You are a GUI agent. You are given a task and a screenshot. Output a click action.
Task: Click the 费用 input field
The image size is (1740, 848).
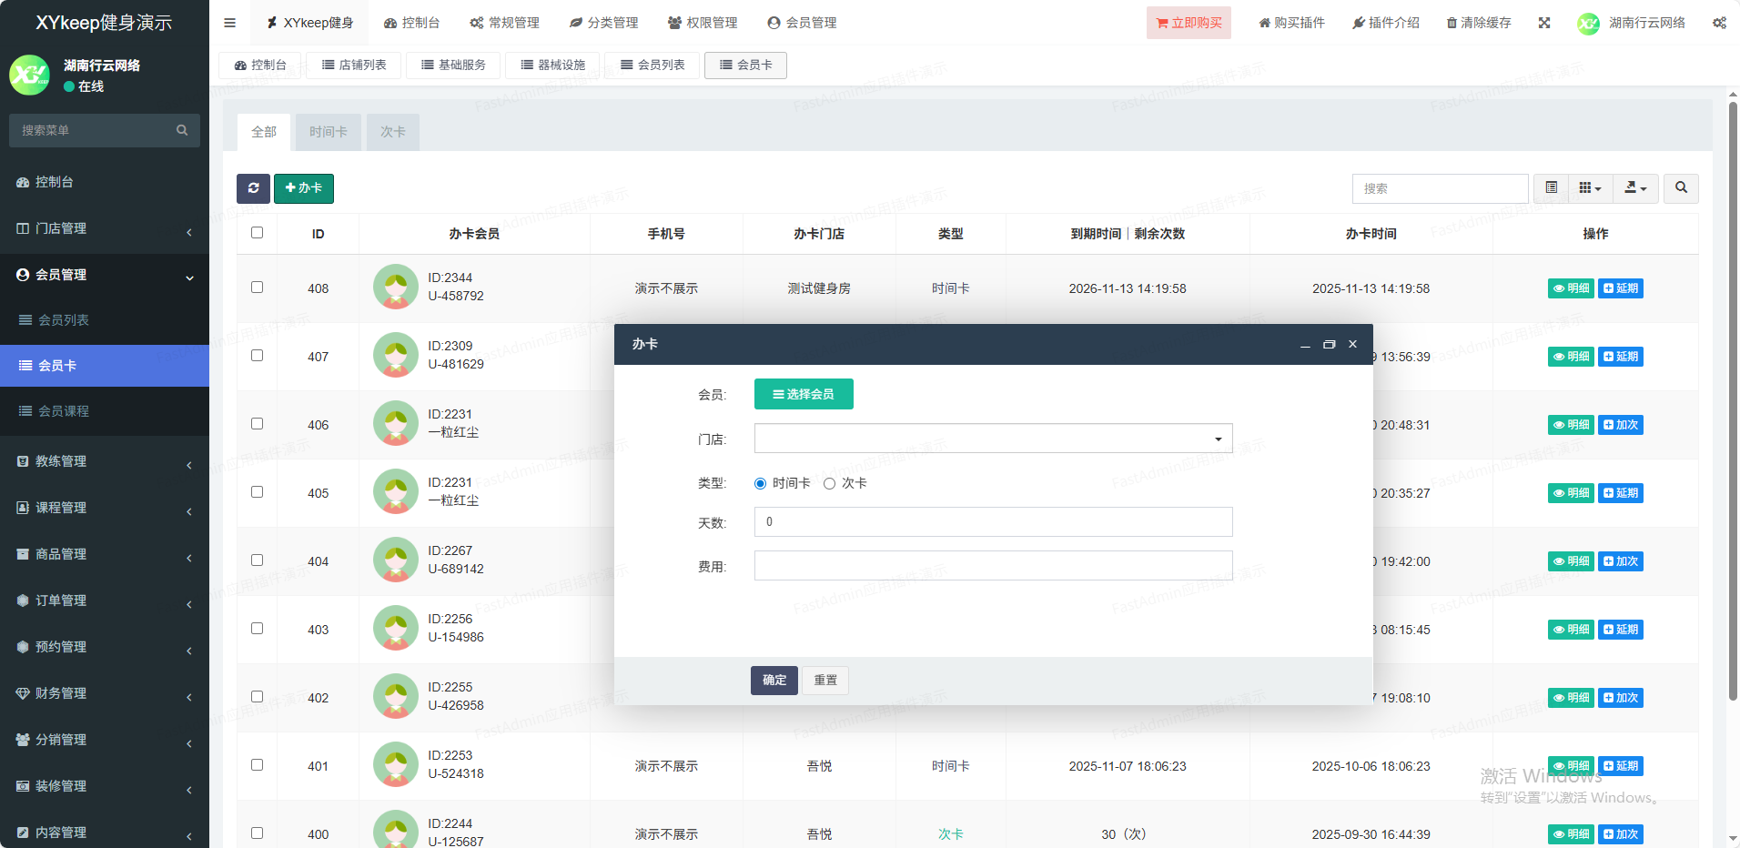click(993, 566)
